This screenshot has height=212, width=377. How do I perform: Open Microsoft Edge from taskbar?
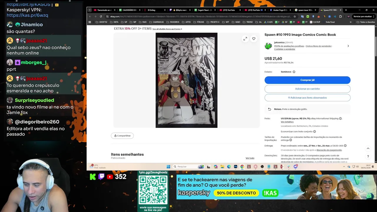(x=229, y=167)
